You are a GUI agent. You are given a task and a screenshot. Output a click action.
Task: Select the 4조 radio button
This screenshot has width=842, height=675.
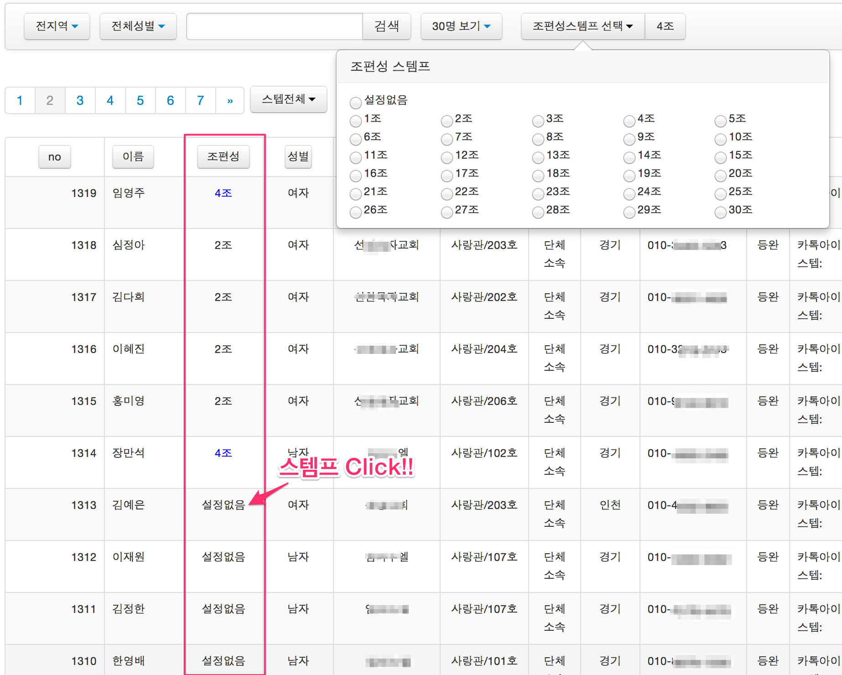click(x=629, y=121)
